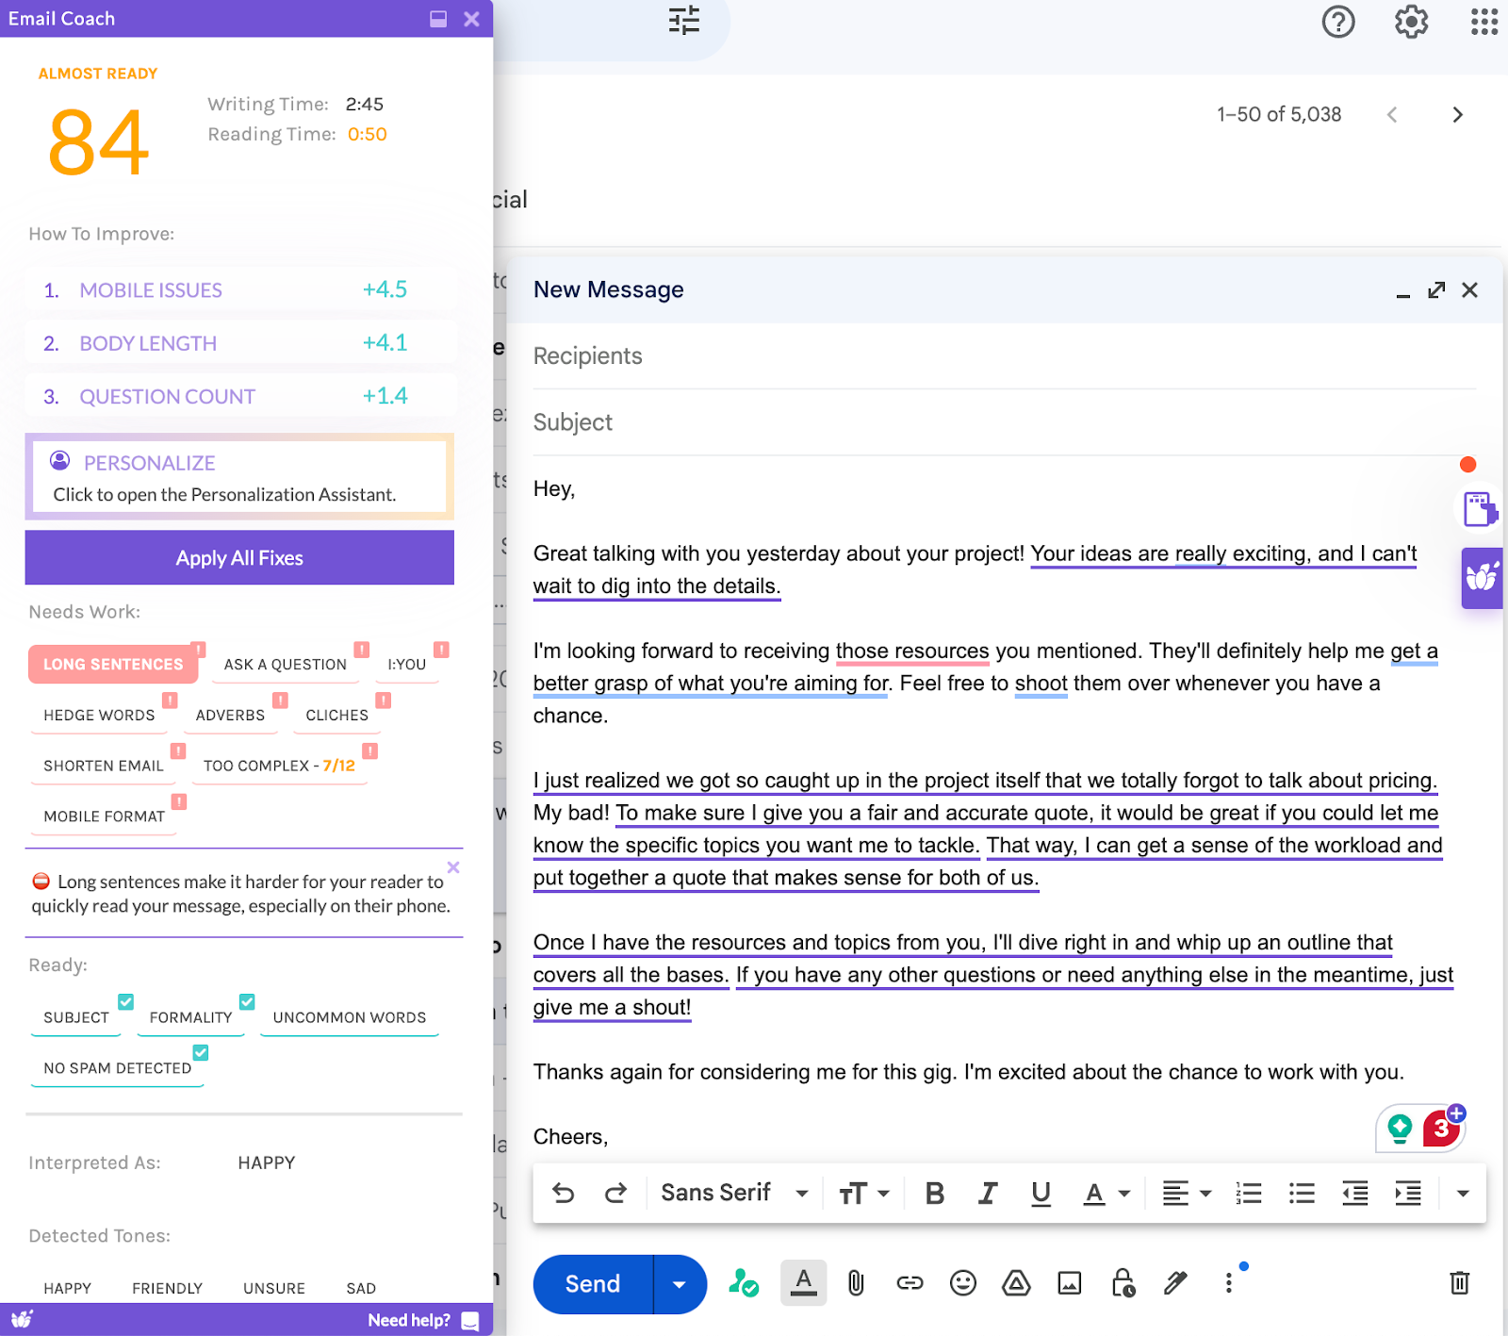This screenshot has height=1336, width=1508.
Task: Open the Sans Serif font dropdown
Action: coord(734,1194)
